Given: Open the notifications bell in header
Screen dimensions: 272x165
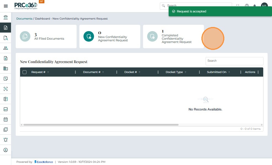Looking at the screenshot, I should coord(255,6).
